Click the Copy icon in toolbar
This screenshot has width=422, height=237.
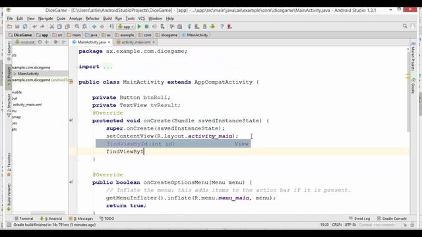pyautogui.click(x=59, y=26)
